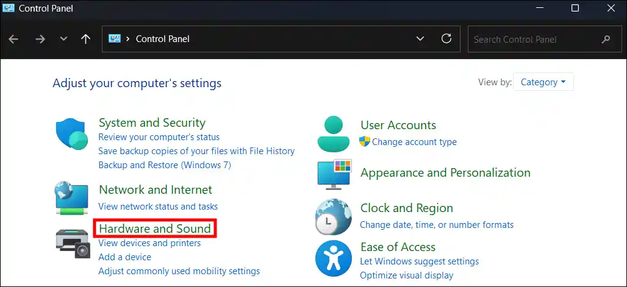Open the User Accounts person icon
Viewport: 627px width, 287px height.
tap(334, 133)
